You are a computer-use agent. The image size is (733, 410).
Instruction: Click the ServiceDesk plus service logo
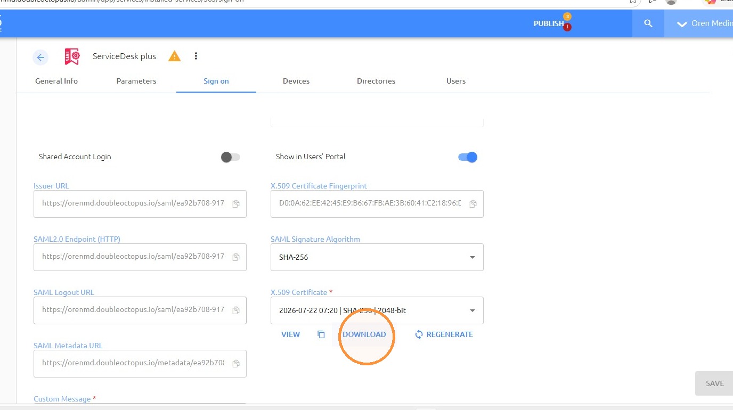pyautogui.click(x=72, y=56)
